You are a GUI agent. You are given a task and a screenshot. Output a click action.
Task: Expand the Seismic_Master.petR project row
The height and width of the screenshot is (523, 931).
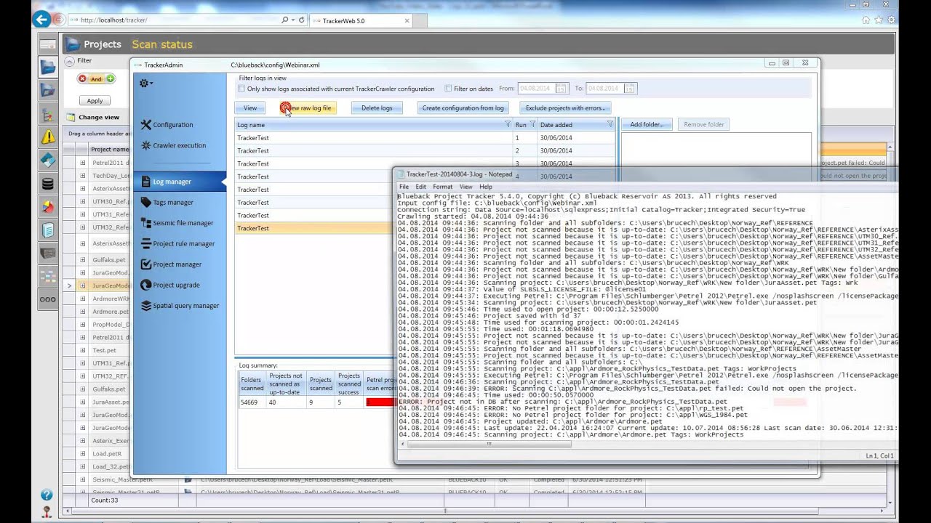[x=82, y=480]
